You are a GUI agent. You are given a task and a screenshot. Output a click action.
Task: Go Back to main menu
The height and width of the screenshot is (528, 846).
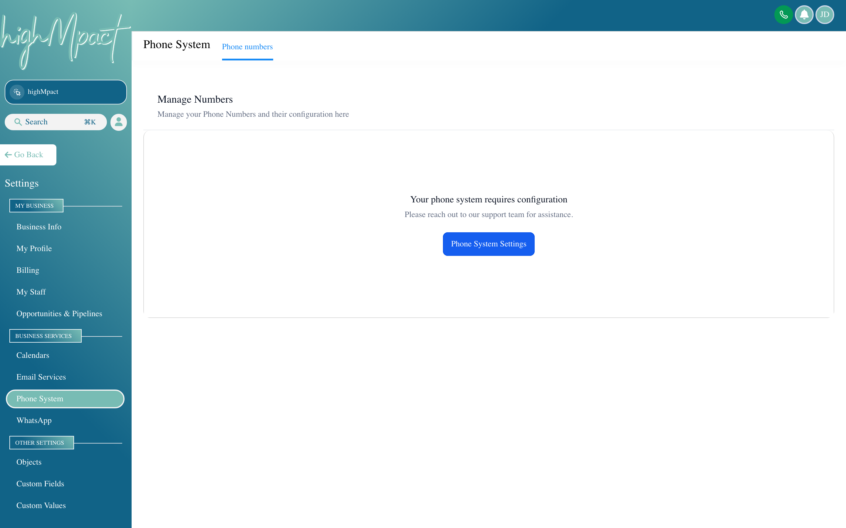pyautogui.click(x=28, y=155)
